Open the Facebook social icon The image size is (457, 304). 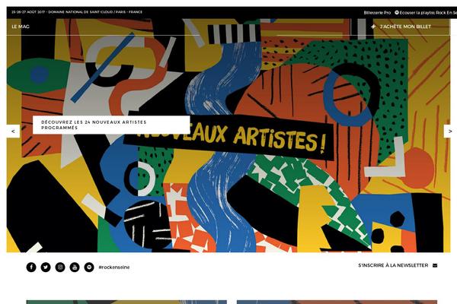coord(31,267)
